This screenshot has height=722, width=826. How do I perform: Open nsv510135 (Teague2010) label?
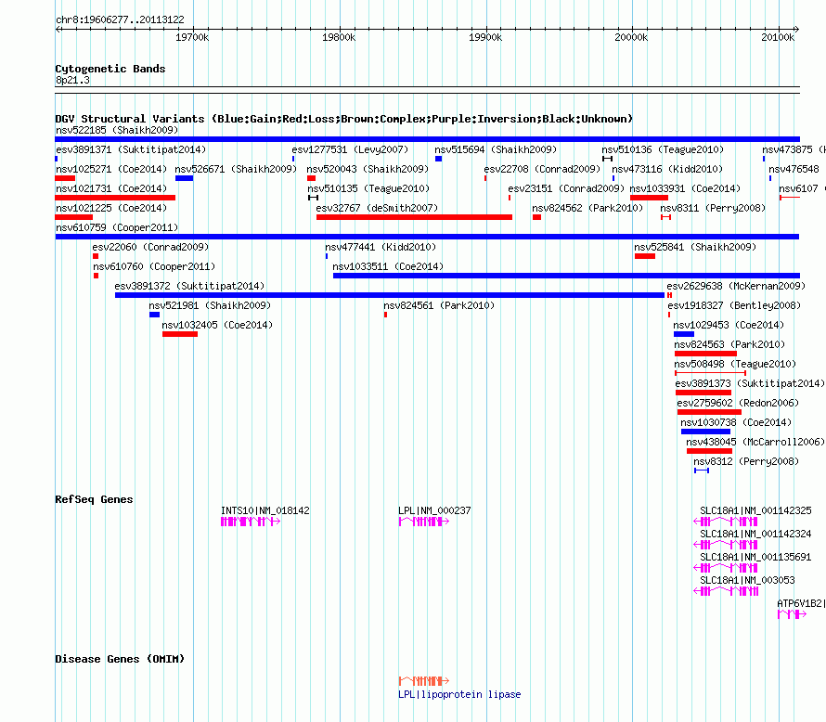click(368, 188)
